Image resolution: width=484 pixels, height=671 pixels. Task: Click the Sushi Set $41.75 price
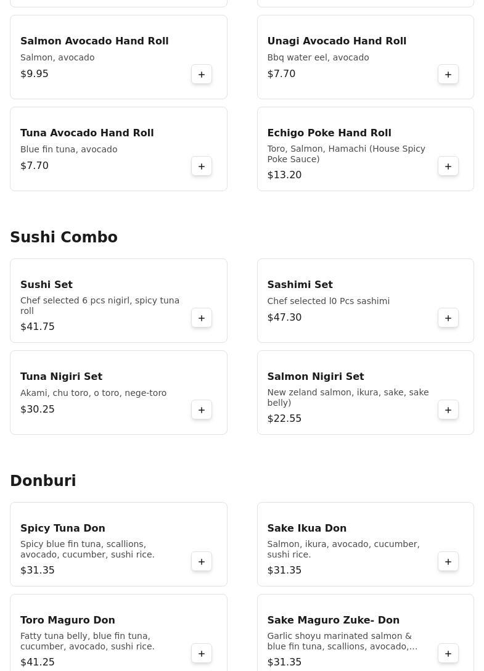click(38, 327)
